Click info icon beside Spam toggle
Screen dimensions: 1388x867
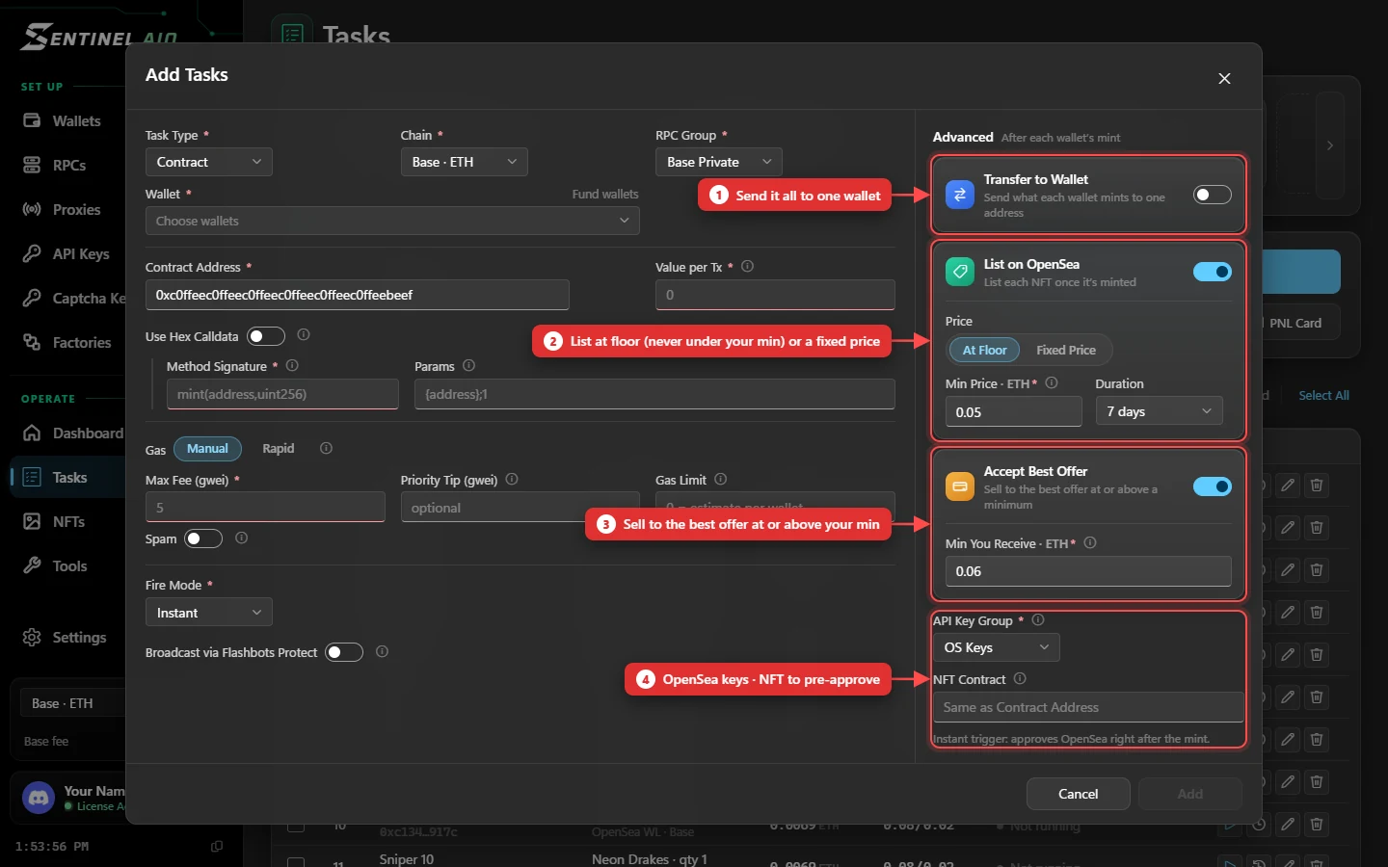point(241,539)
